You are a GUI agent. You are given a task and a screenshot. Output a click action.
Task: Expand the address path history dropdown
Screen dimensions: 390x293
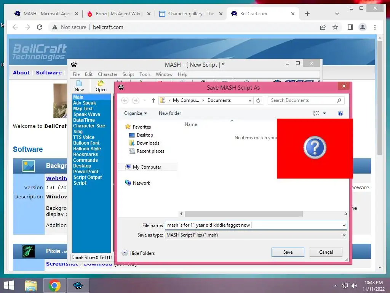[250, 100]
